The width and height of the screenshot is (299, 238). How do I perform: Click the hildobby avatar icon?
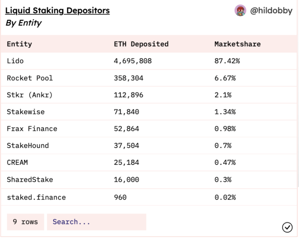[240, 11]
